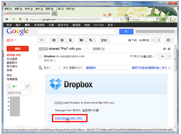Bookmark this page with the star icon

[114, 19]
